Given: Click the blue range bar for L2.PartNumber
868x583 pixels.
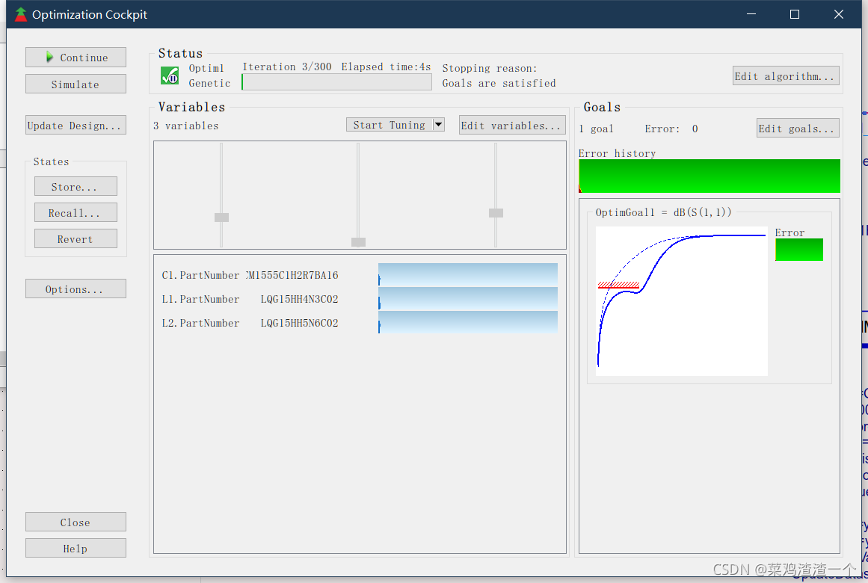Looking at the screenshot, I should point(468,322).
